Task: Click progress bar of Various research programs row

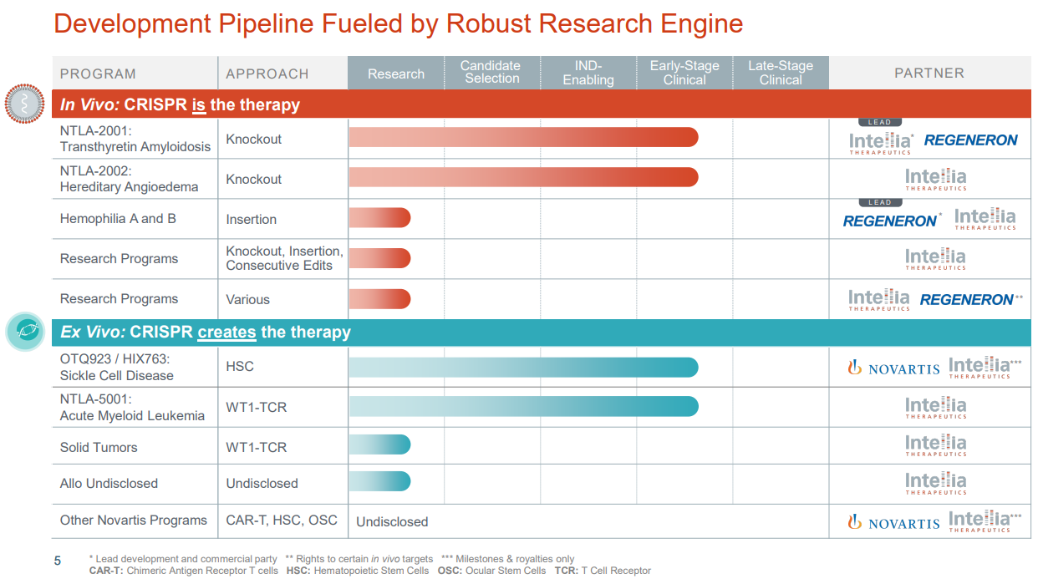Action: (379, 298)
